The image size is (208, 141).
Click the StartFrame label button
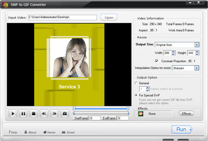coord(81,118)
